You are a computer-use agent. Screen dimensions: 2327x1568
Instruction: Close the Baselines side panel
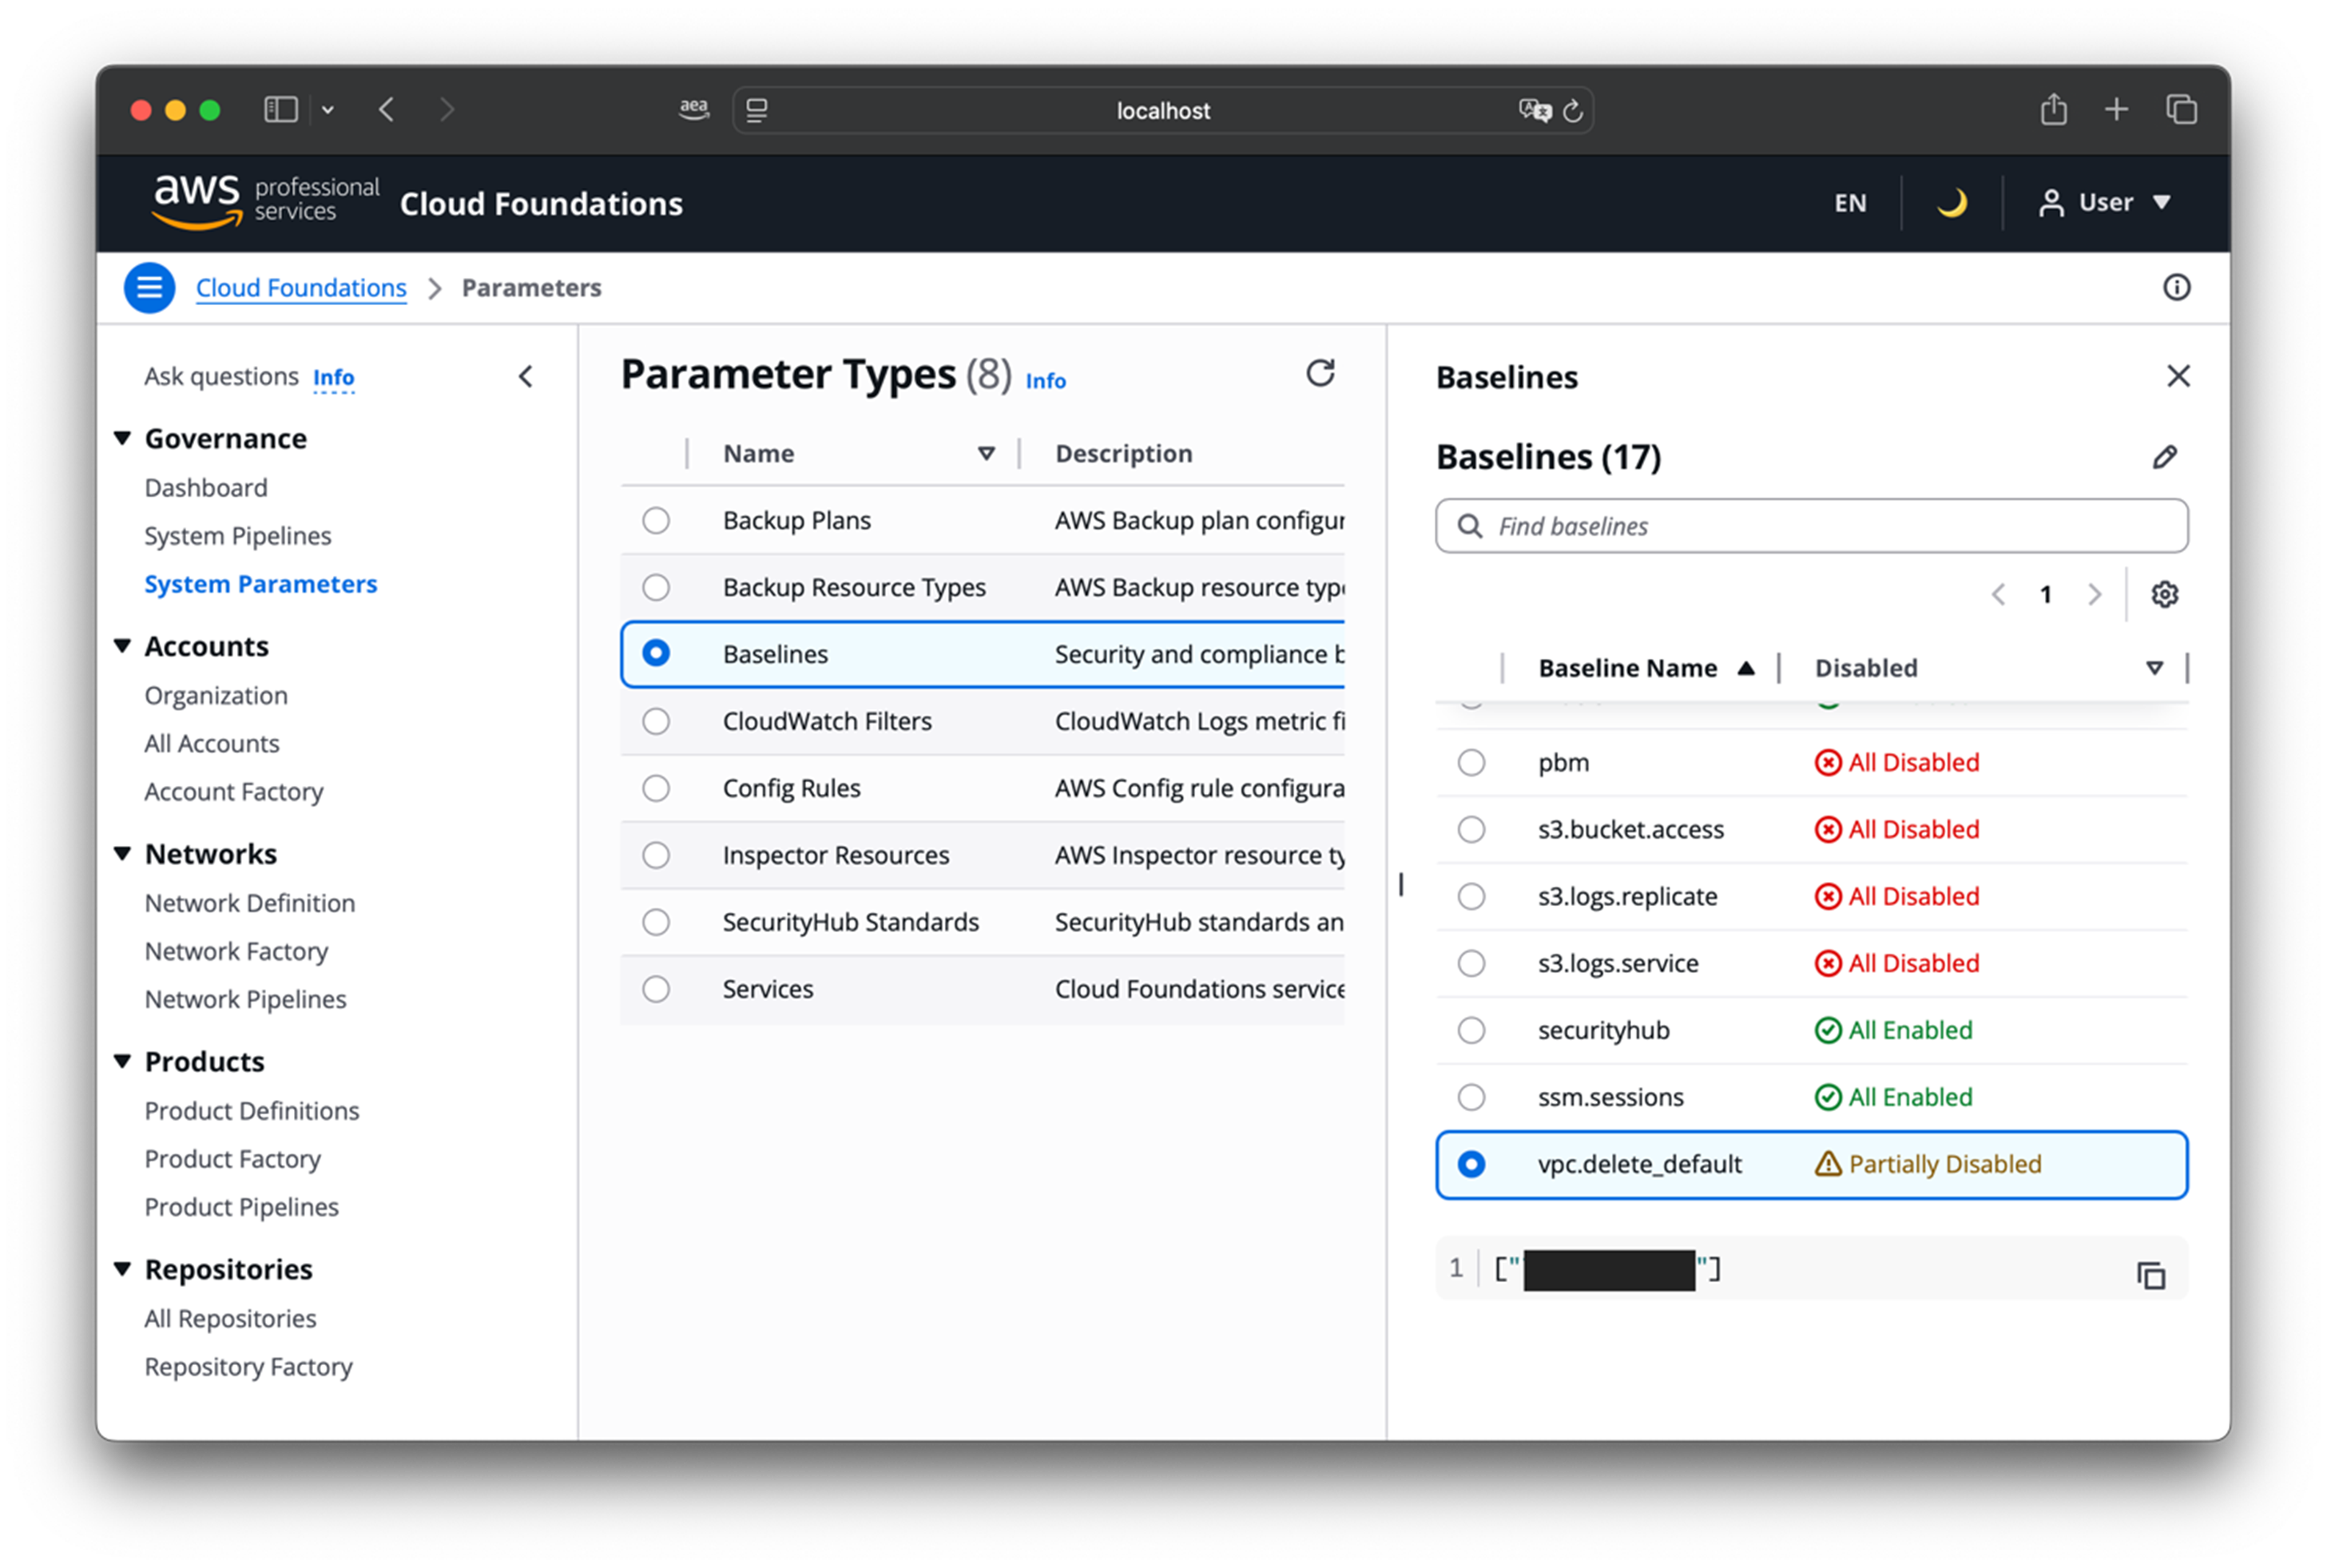click(x=2178, y=376)
